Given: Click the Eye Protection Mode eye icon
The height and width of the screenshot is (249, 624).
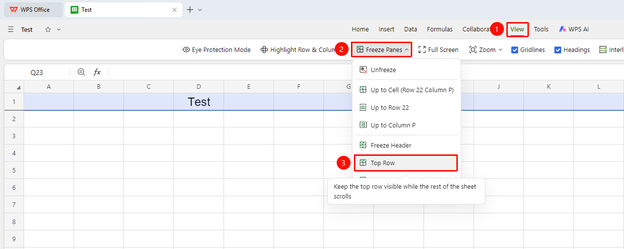Looking at the screenshot, I should click(186, 50).
